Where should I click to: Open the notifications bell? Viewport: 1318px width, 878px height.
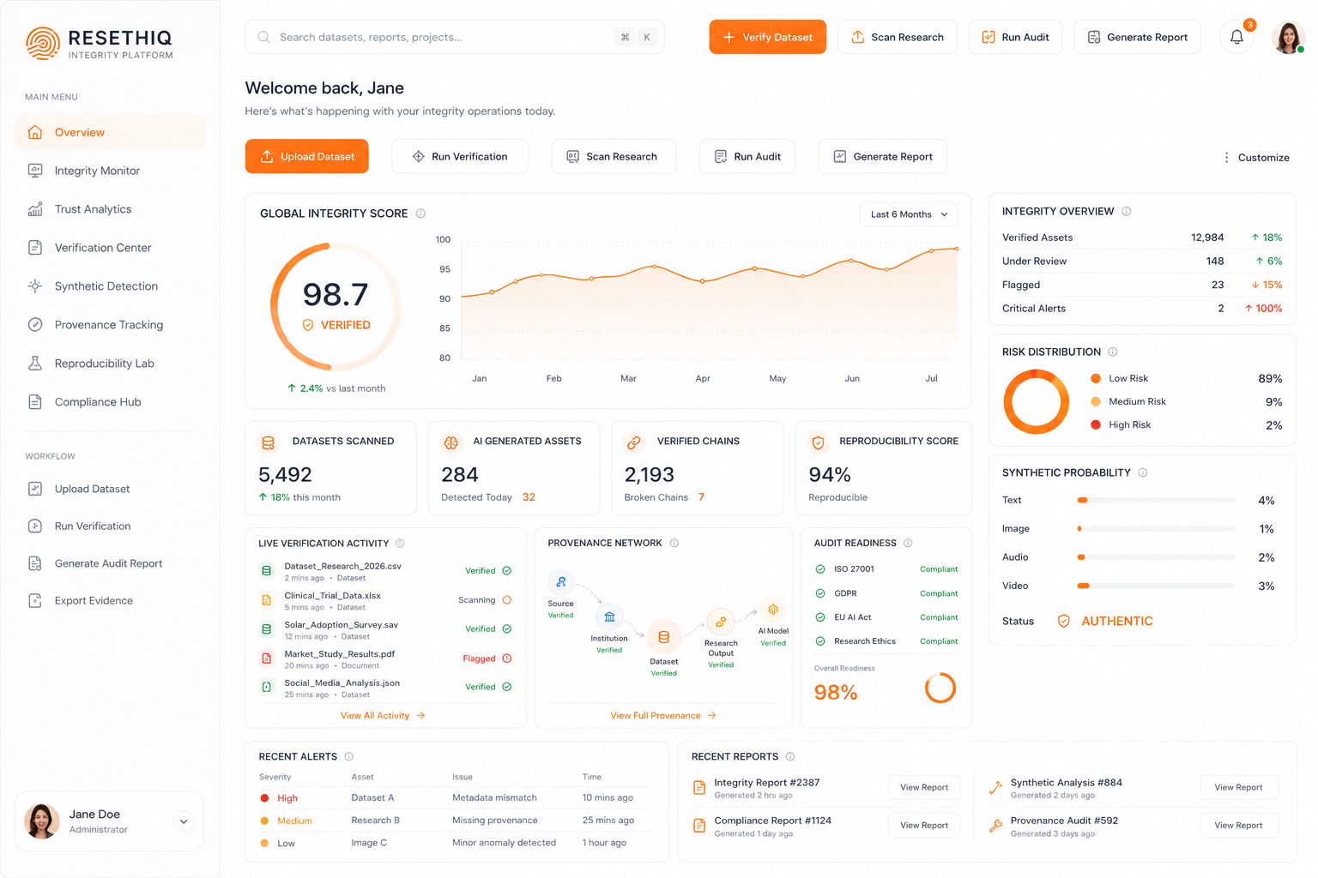point(1236,37)
